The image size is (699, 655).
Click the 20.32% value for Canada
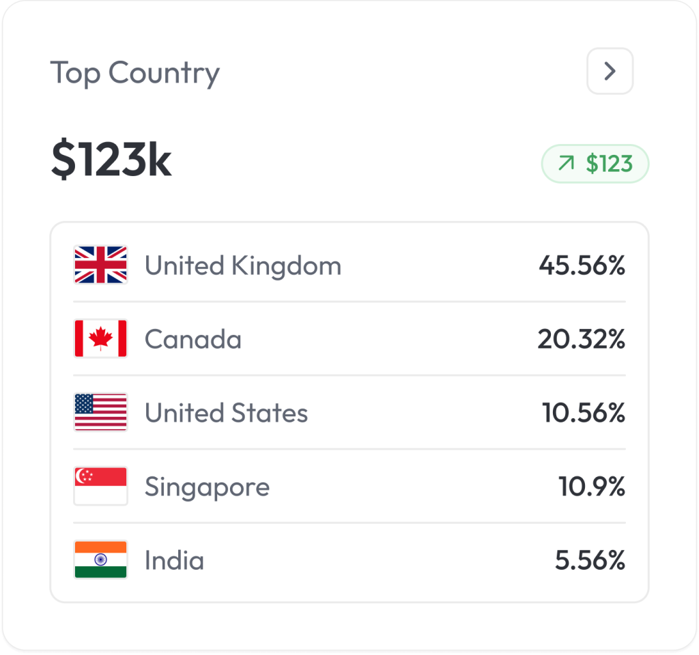coord(581,339)
